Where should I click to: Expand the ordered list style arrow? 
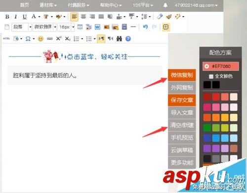pos(82,39)
